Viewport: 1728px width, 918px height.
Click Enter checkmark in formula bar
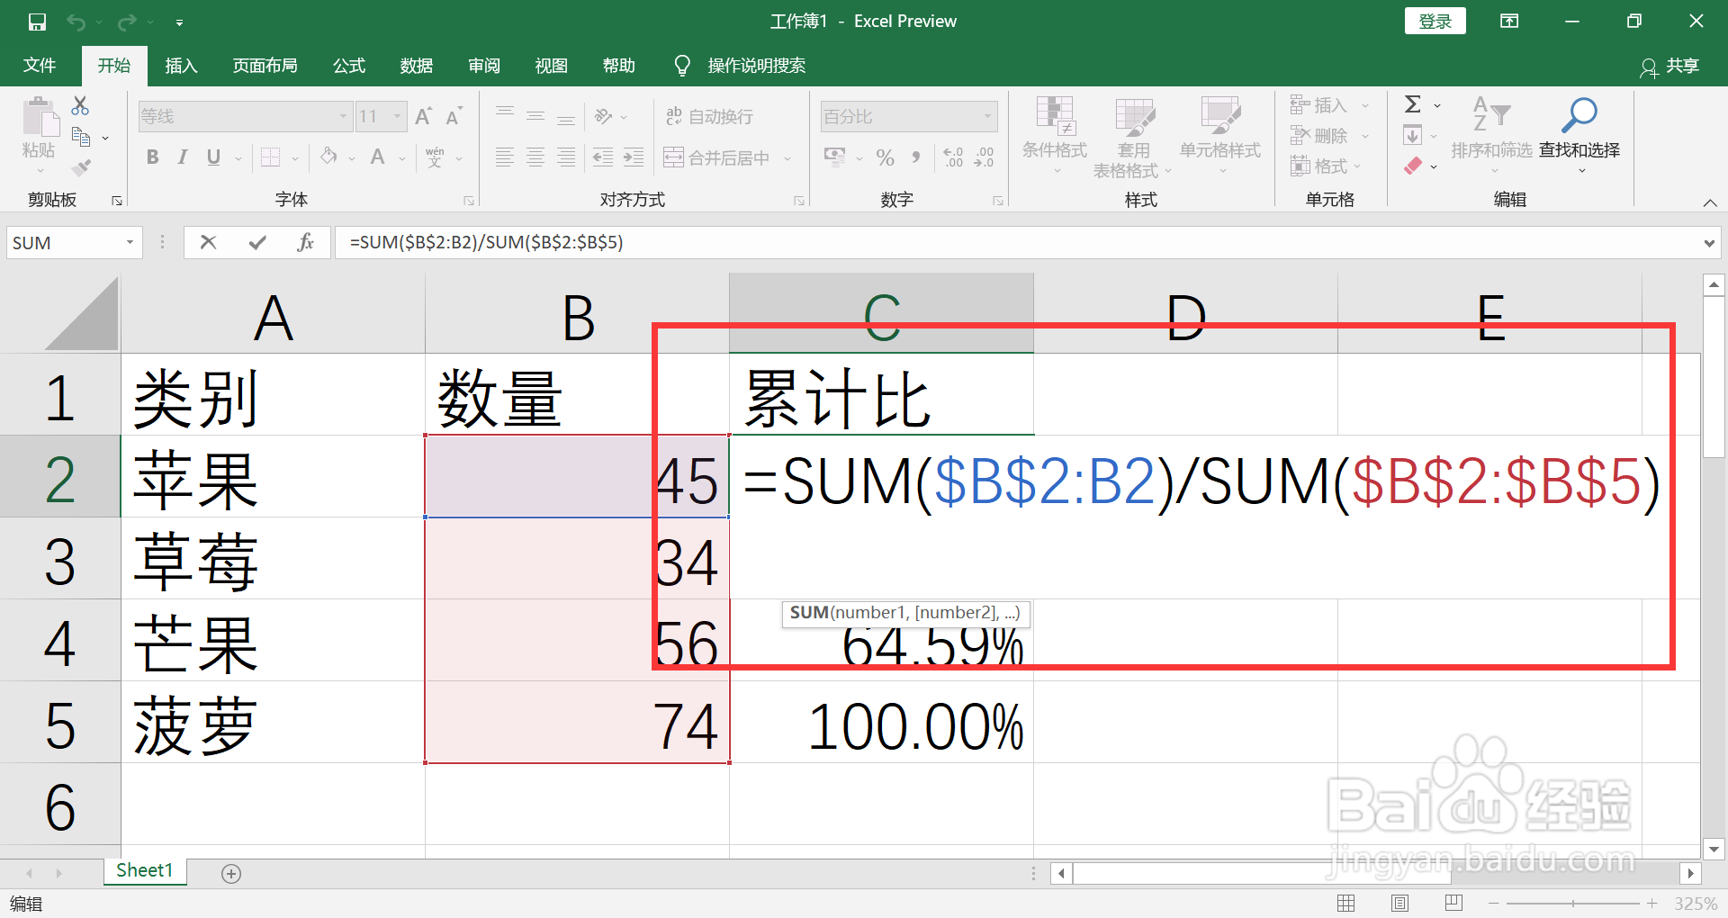(257, 242)
